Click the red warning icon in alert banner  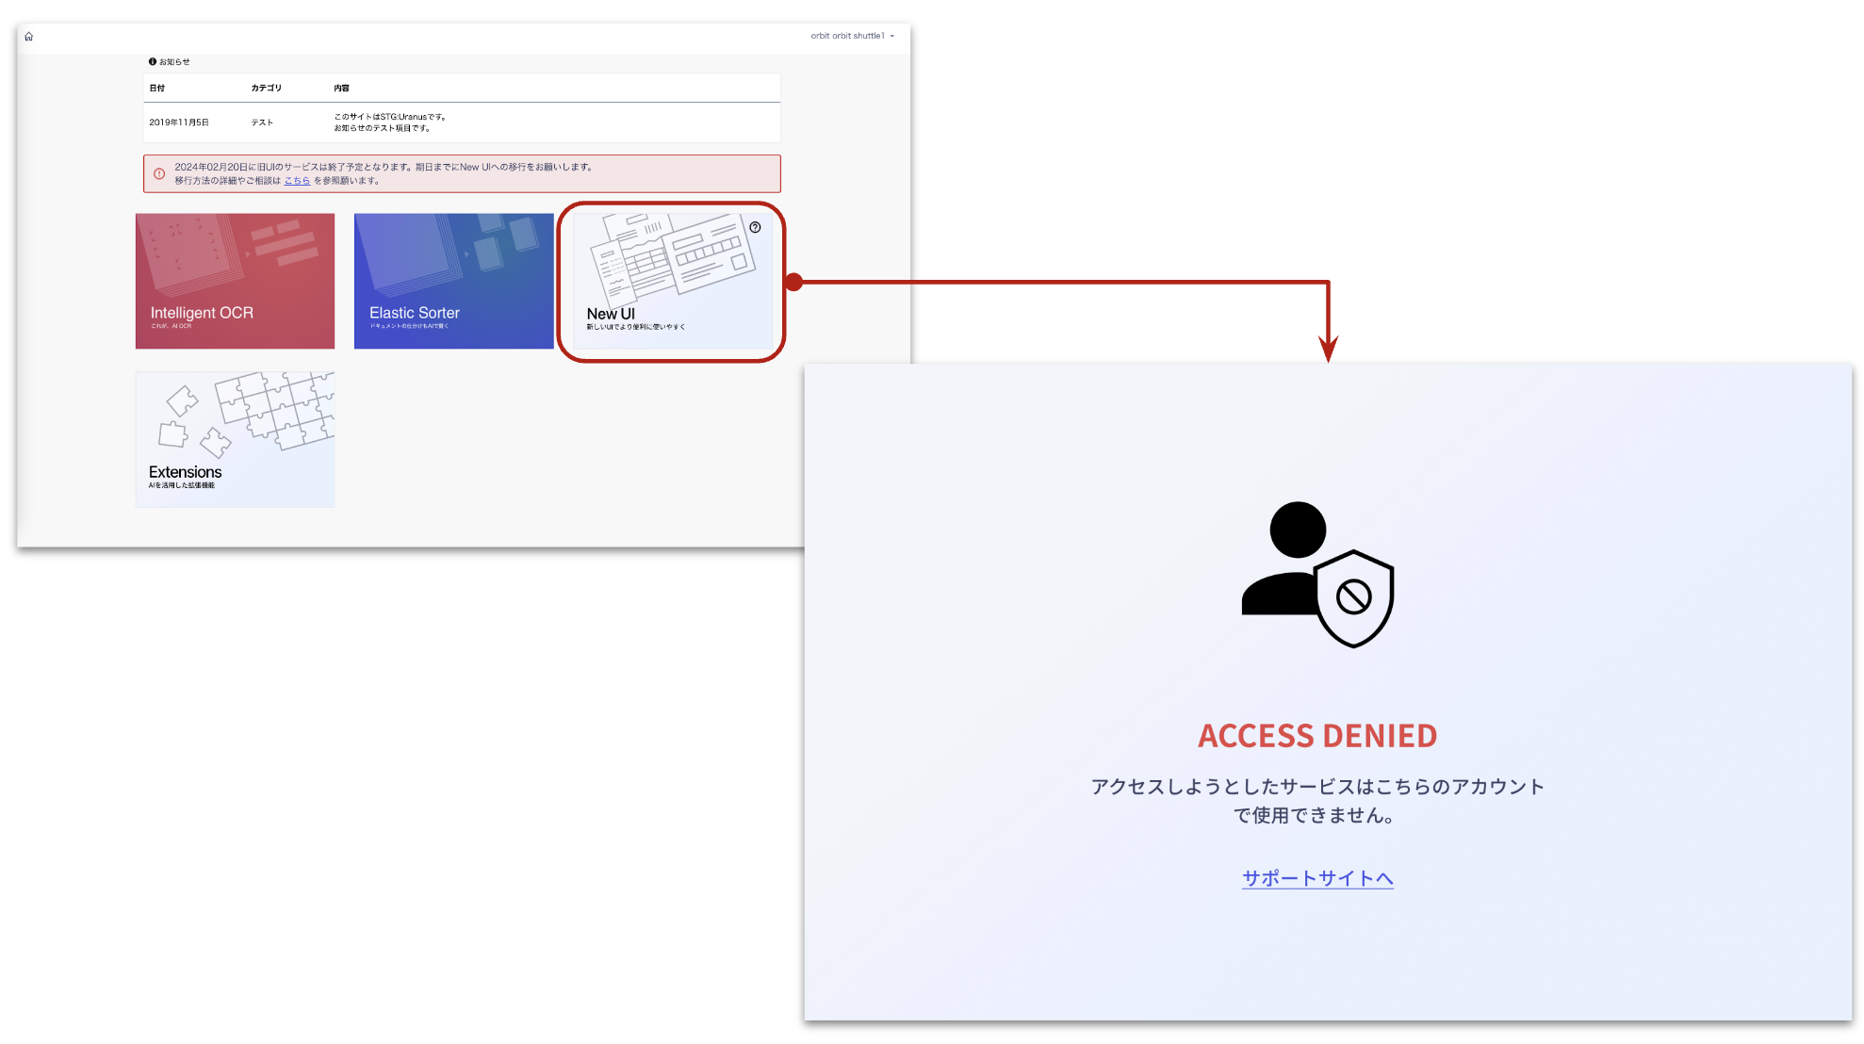coord(159,173)
